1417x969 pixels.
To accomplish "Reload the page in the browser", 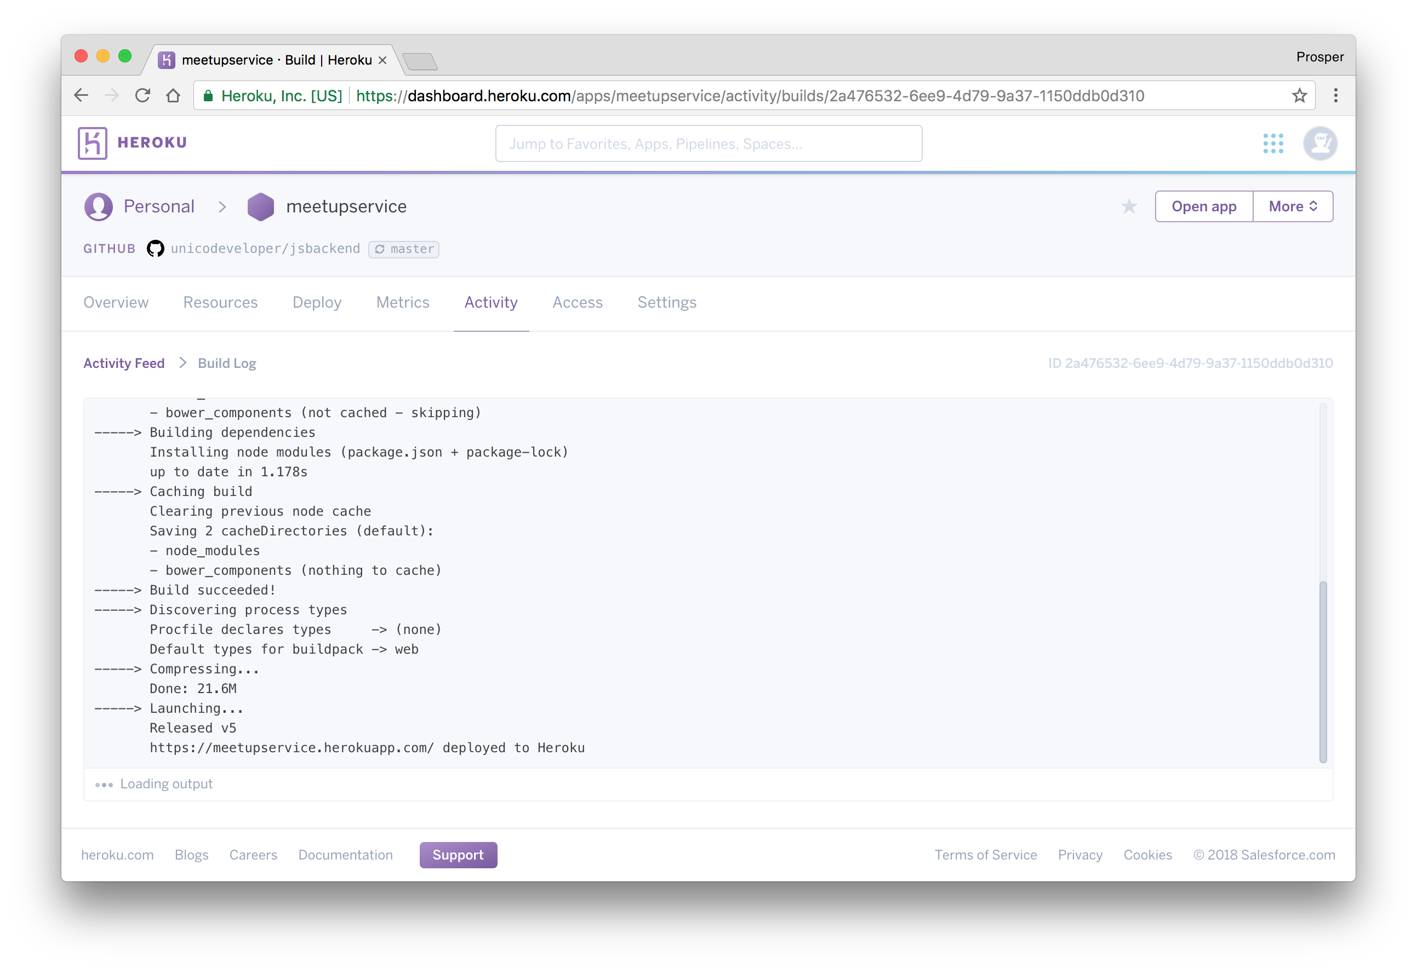I will pos(142,96).
